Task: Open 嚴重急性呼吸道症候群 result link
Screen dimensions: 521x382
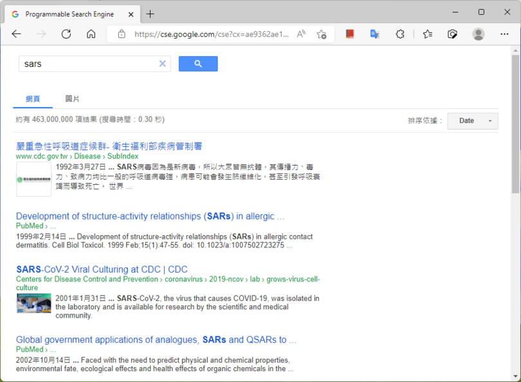Action: coord(109,146)
